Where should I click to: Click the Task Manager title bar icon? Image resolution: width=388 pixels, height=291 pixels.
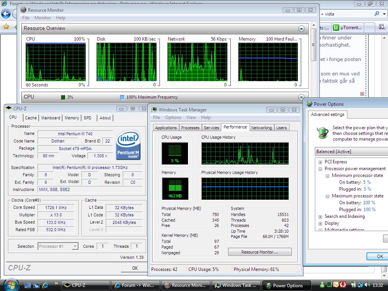coord(155,110)
